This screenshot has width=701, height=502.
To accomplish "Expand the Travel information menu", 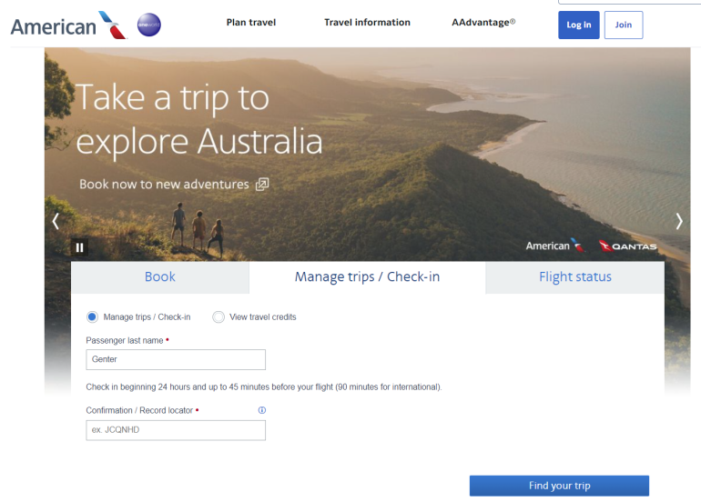I will [367, 23].
